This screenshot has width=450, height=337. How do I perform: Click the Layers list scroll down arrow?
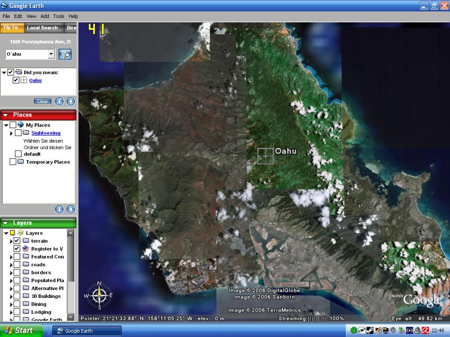[71, 317]
